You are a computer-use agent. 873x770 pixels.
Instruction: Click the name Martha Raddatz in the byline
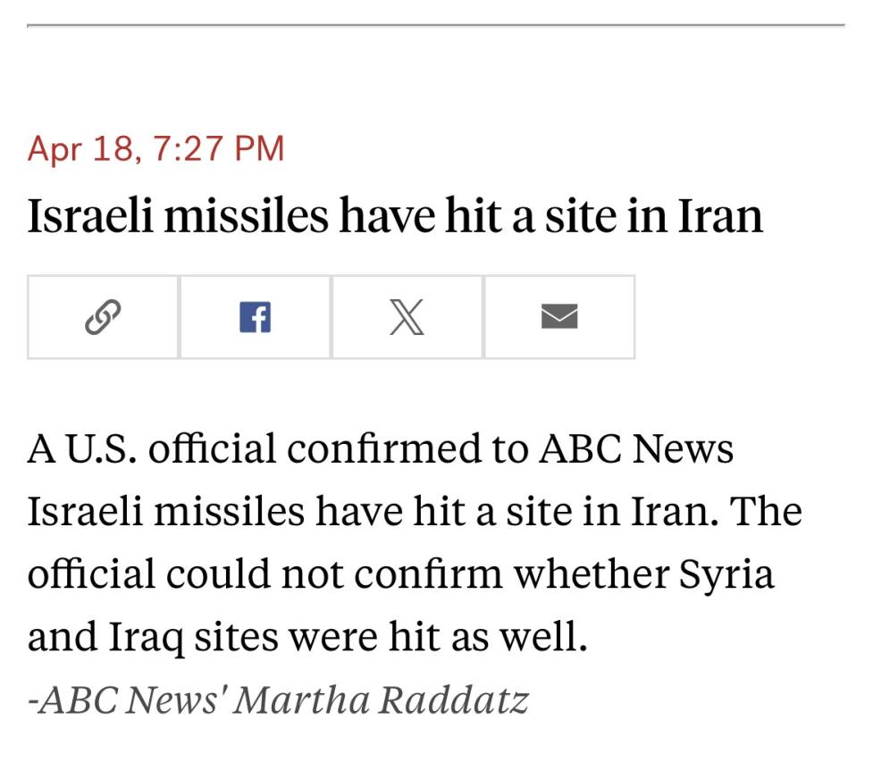tap(382, 699)
